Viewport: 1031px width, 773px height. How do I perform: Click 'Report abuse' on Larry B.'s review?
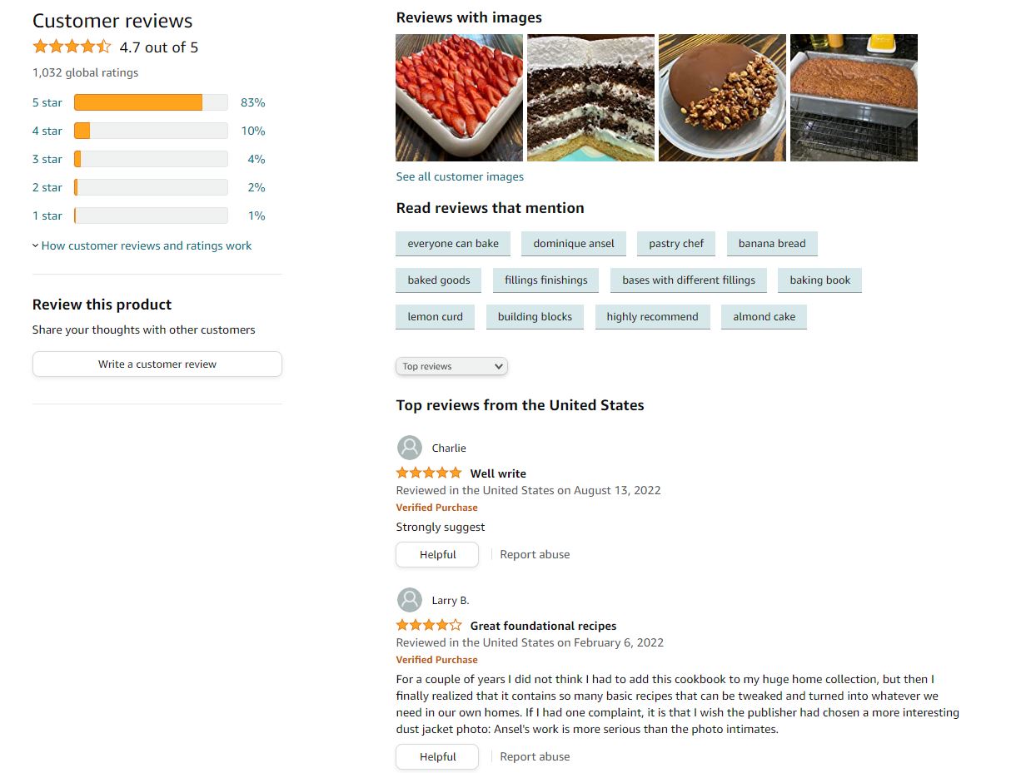pos(534,756)
